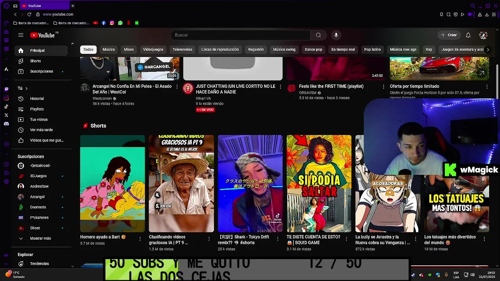Image resolution: width=500 pixels, height=281 pixels.
Task: Open Shark Tokyo Drift remix short
Action: tap(250, 183)
